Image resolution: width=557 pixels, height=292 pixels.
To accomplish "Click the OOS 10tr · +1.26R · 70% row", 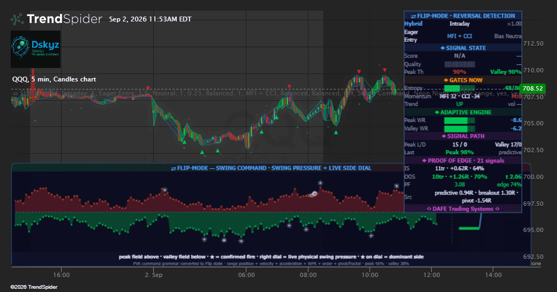I will 460,177.
